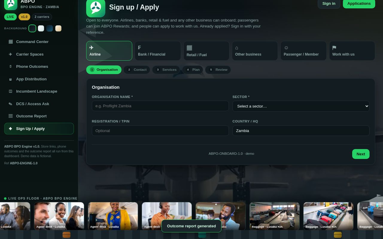The width and height of the screenshot is (383, 239).
Task: Click the Organisation name input field
Action: (160, 106)
